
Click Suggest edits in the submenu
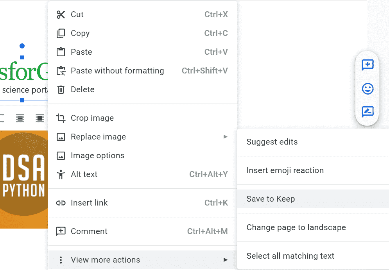pos(272,142)
